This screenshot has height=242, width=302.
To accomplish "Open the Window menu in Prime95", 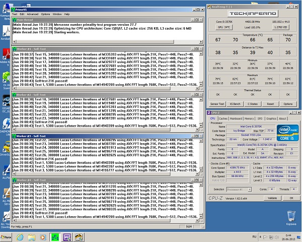I will (57, 14).
